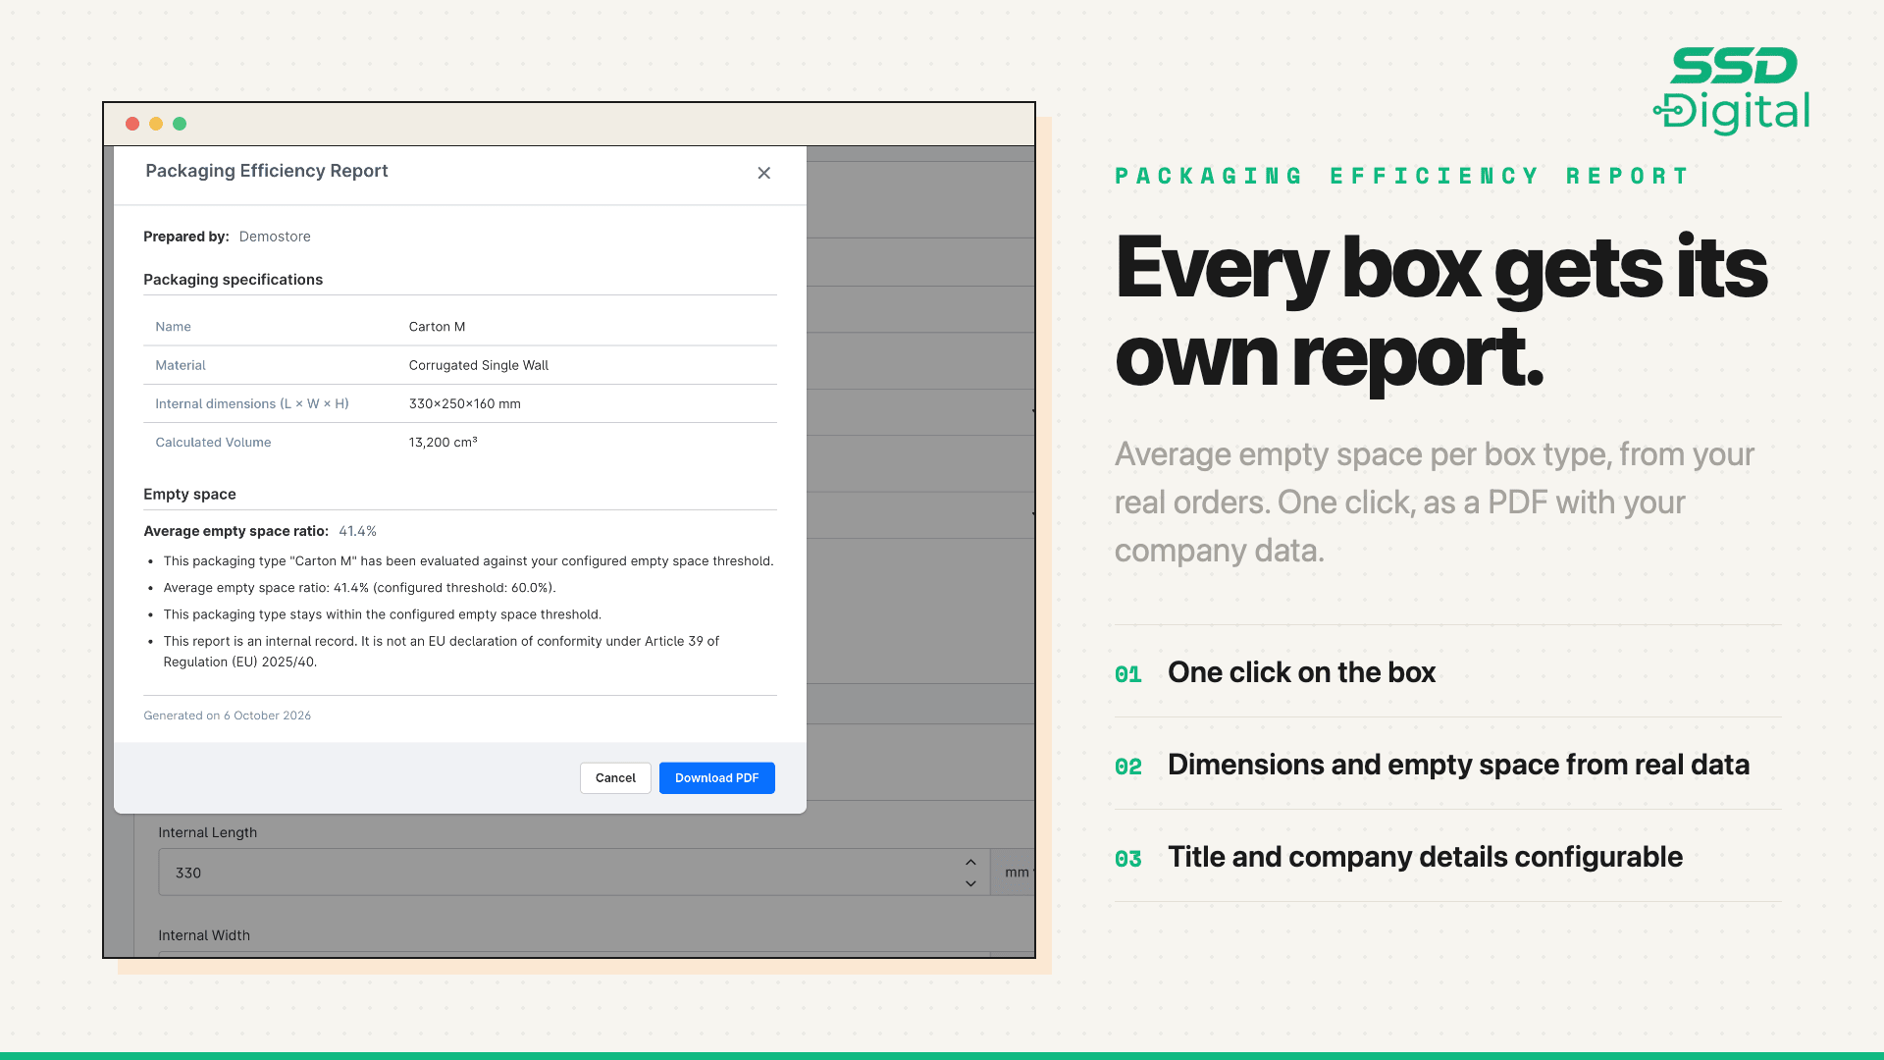Click the Internal Length field showing 330
The height and width of the screenshot is (1060, 1884).
coord(574,872)
